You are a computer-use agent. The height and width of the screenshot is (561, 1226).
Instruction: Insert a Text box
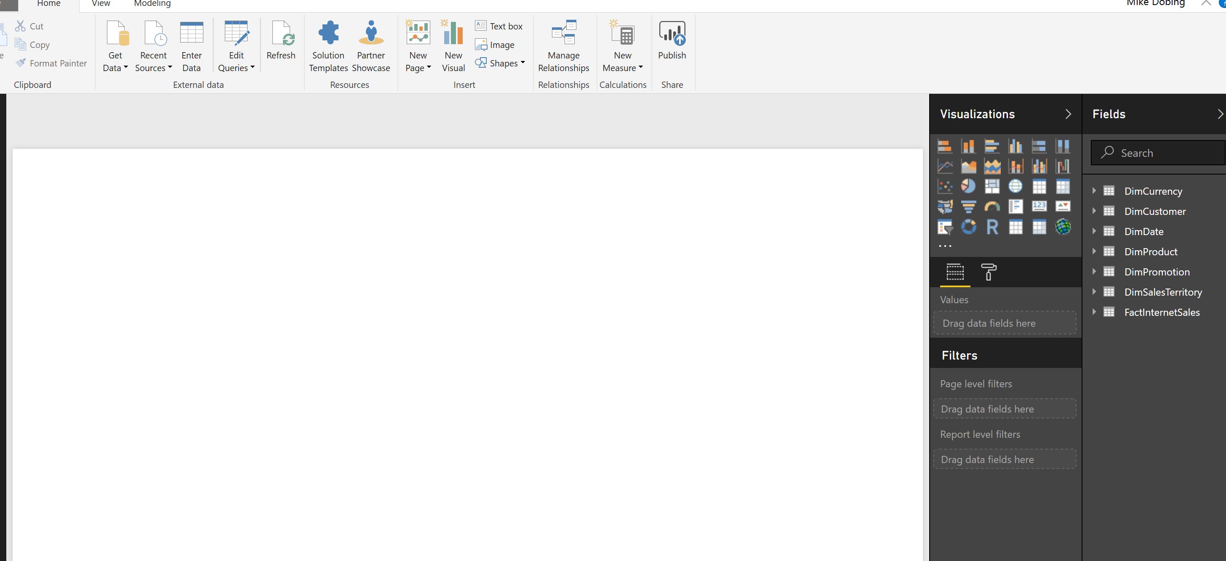point(499,26)
